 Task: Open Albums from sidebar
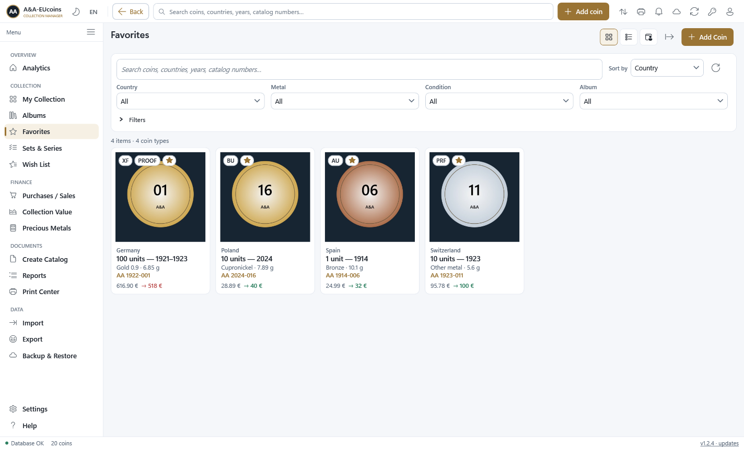point(52,115)
